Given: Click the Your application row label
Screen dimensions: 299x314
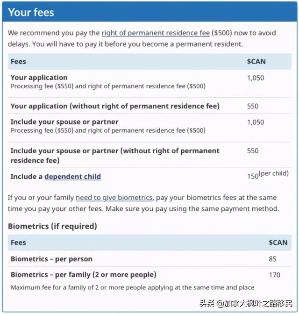Looking at the screenshot, I should coord(39,78).
